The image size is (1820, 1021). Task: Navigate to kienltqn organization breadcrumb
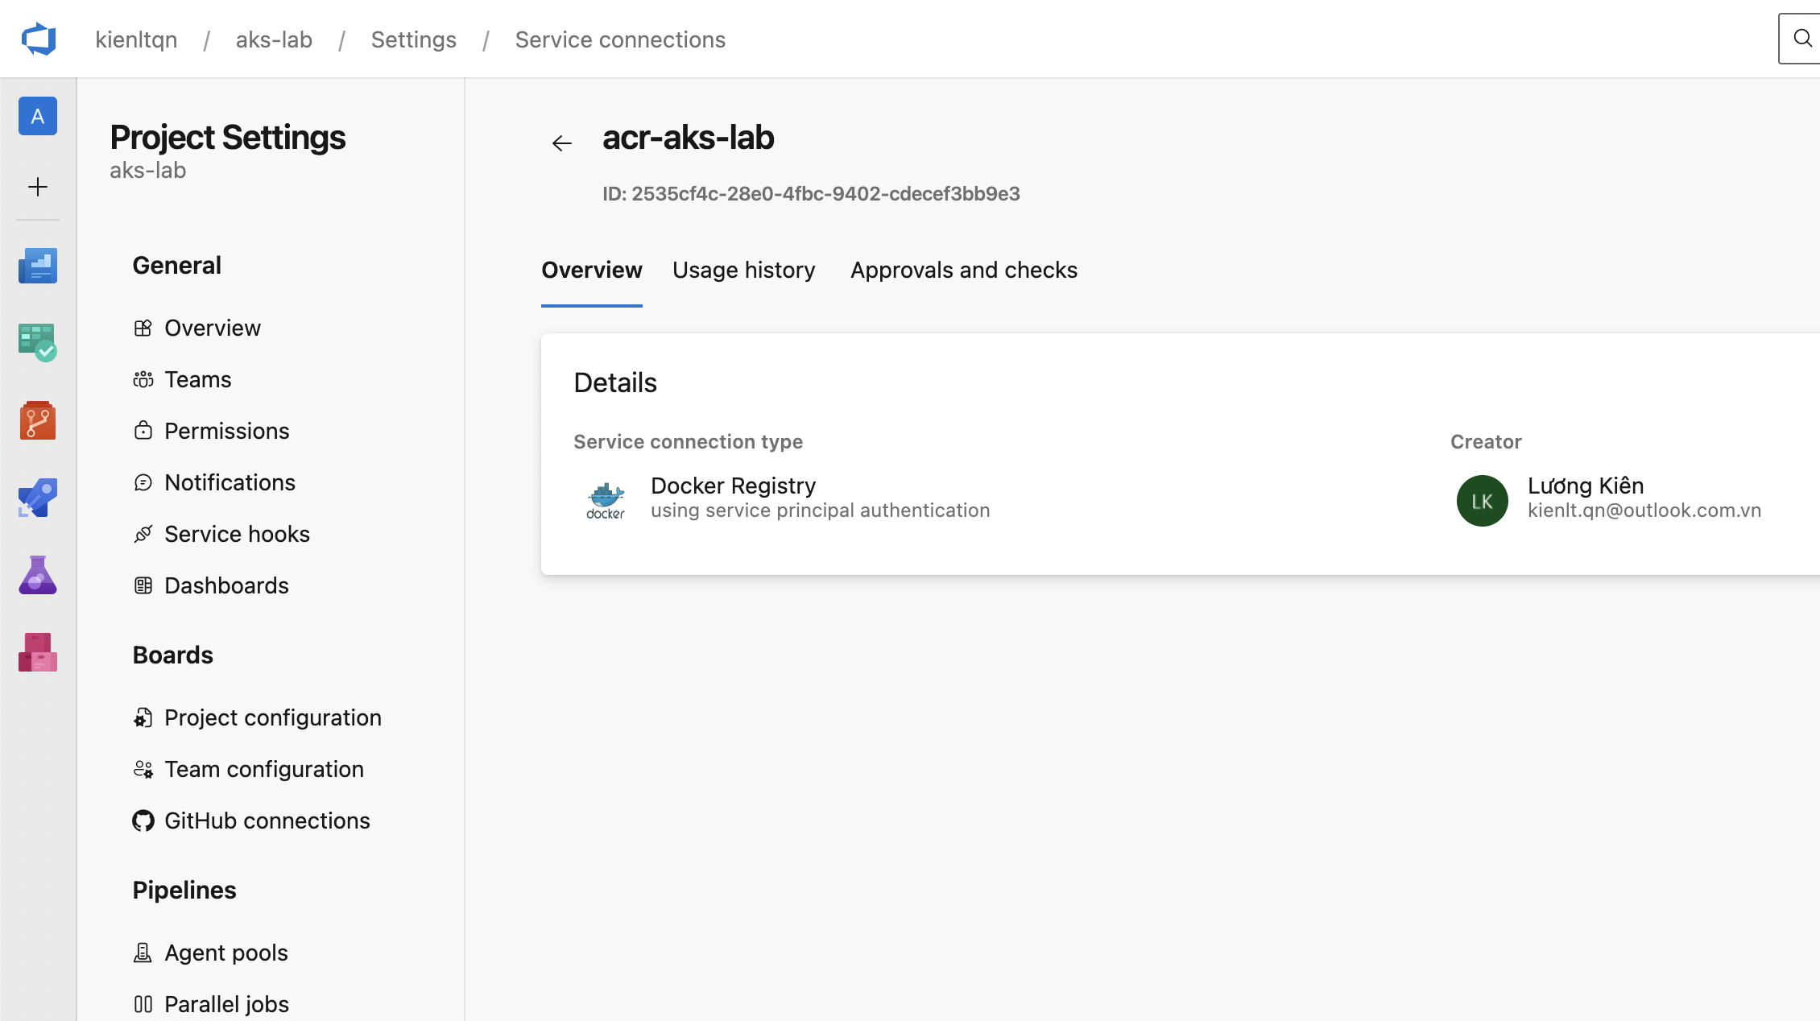click(x=136, y=39)
